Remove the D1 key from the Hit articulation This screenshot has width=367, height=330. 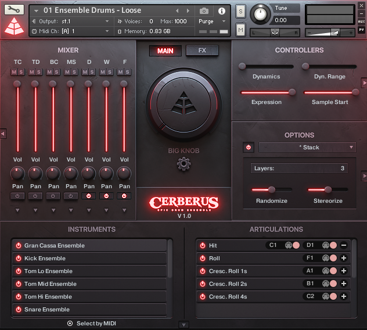pyautogui.click(x=343, y=245)
